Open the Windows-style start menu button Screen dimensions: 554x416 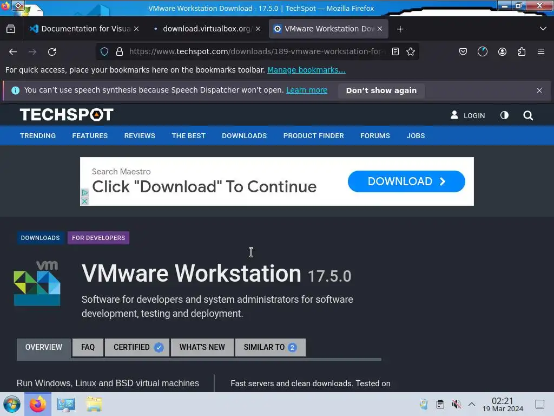click(x=12, y=404)
